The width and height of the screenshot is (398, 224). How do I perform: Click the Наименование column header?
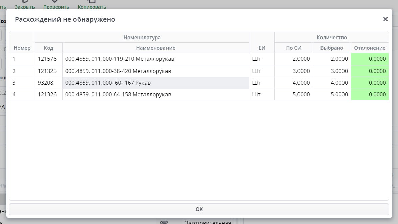pos(156,48)
